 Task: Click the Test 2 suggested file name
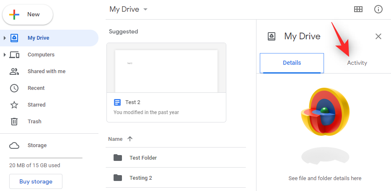click(x=133, y=102)
